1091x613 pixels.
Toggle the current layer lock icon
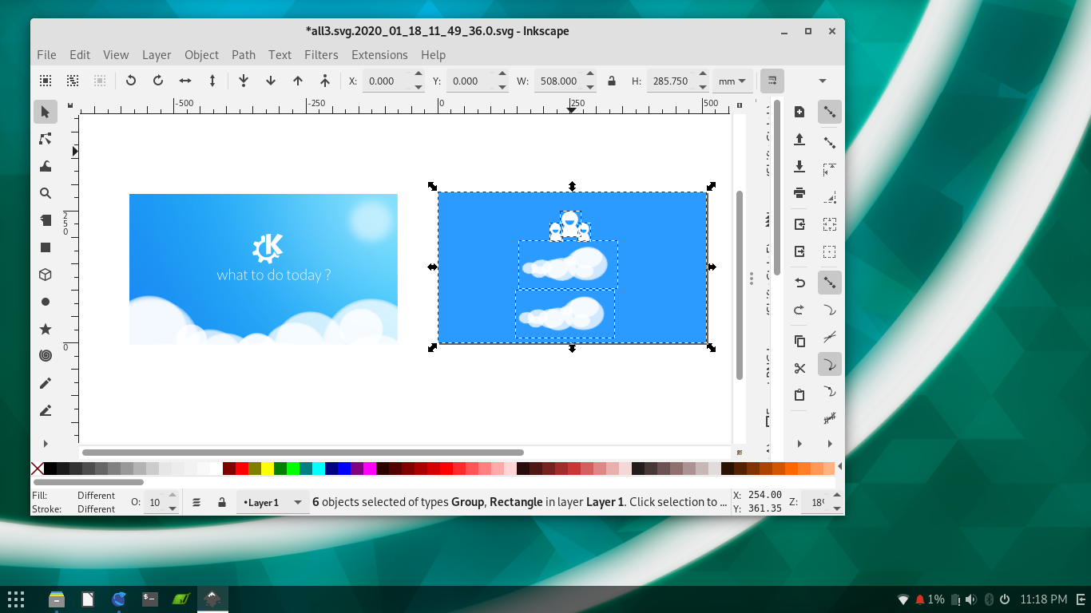click(221, 503)
